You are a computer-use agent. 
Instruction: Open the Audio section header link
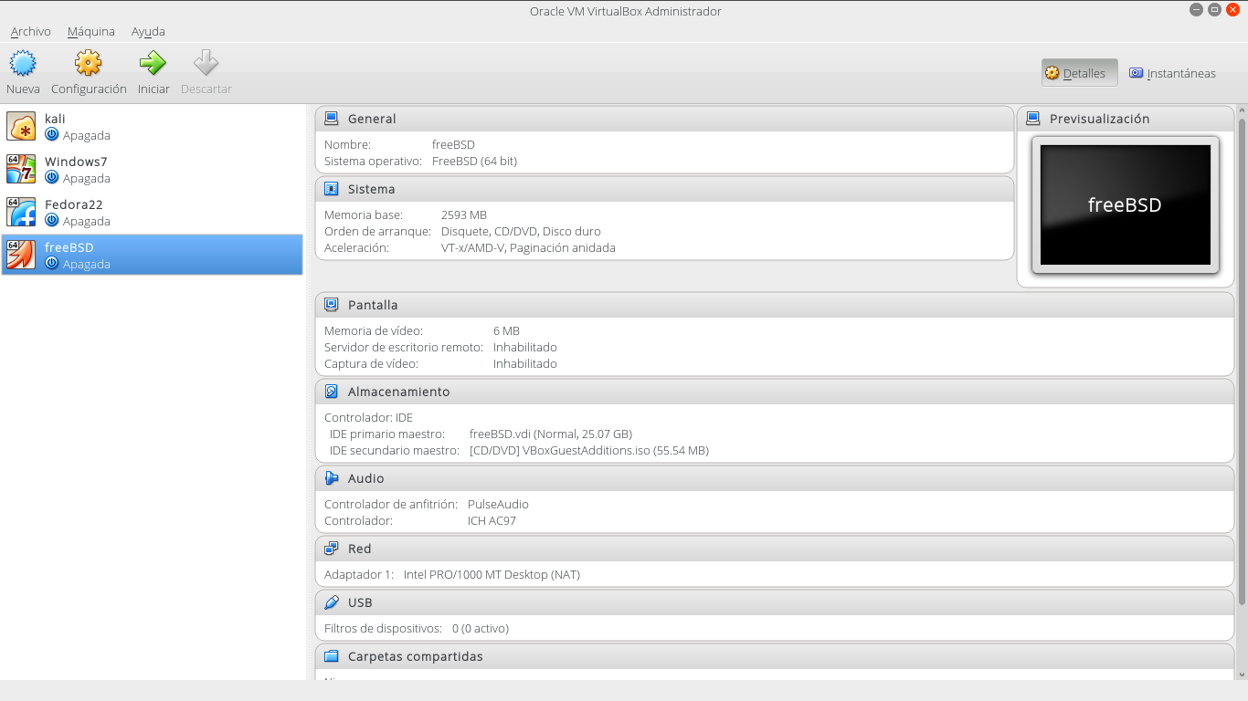366,478
